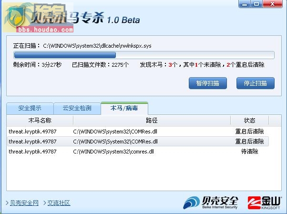Minimize the window

point(245,4)
